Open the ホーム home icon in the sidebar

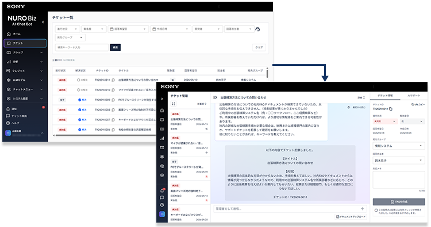pos(9,34)
